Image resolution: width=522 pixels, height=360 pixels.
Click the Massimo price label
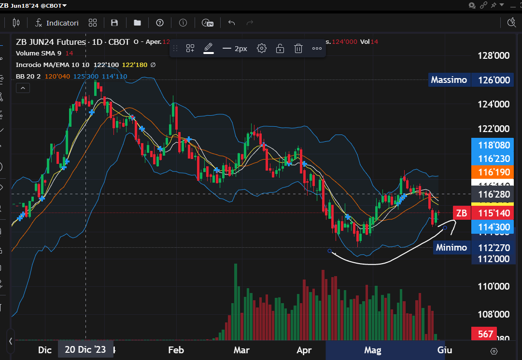click(449, 80)
